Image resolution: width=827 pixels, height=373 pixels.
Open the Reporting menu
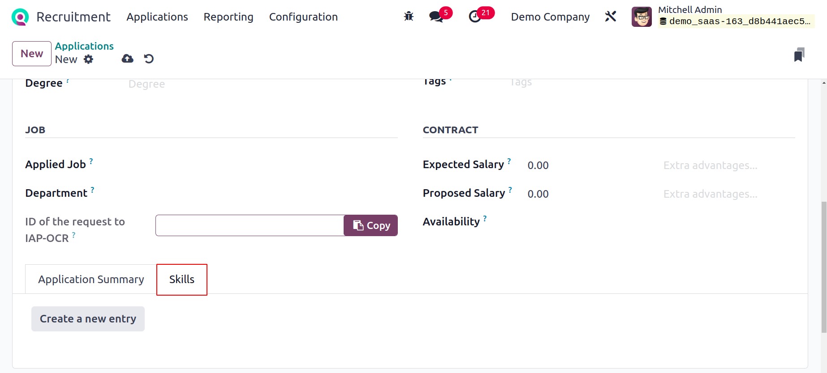pos(228,17)
